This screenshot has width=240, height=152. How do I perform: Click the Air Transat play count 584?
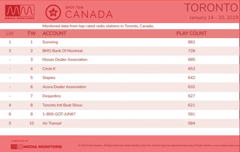(x=191, y=123)
